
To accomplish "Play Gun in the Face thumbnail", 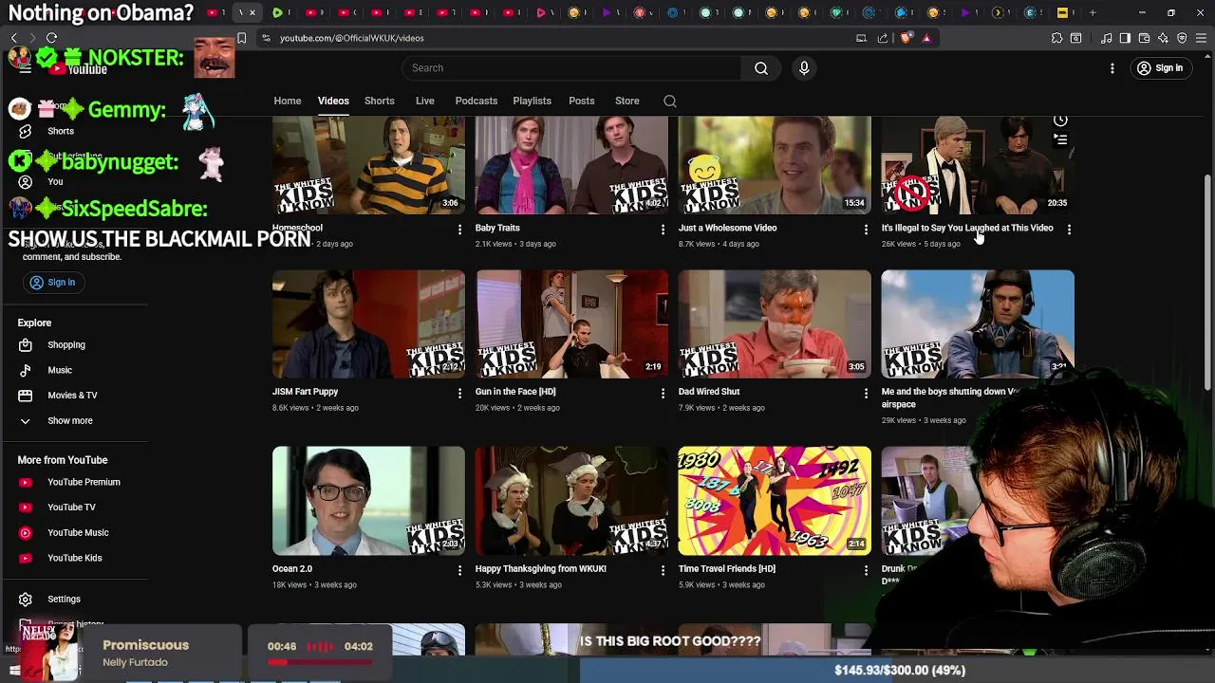I will pyautogui.click(x=571, y=324).
